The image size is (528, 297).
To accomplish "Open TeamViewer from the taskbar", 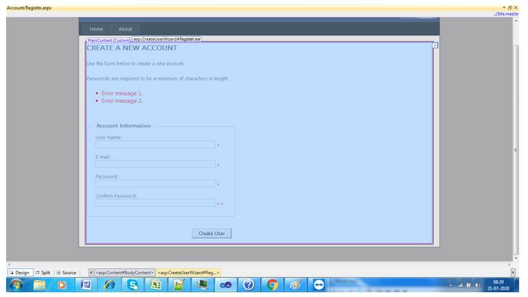I will 319,285.
